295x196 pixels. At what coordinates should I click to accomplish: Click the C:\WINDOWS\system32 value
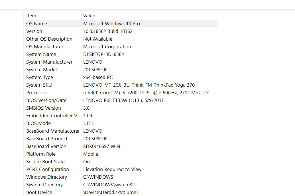point(109,185)
